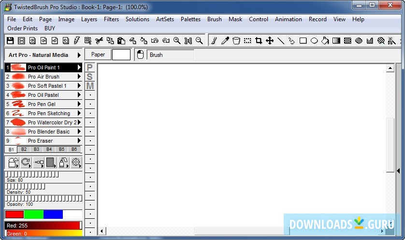The image size is (405, 240).
Task: Select the checkered rectangle mask tool
Action: coord(347,40)
